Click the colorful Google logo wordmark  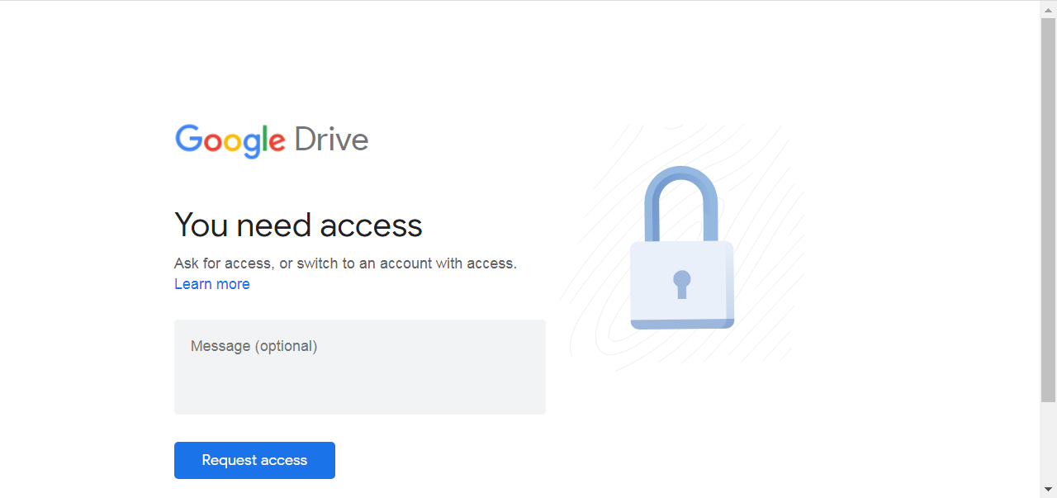[x=230, y=140]
